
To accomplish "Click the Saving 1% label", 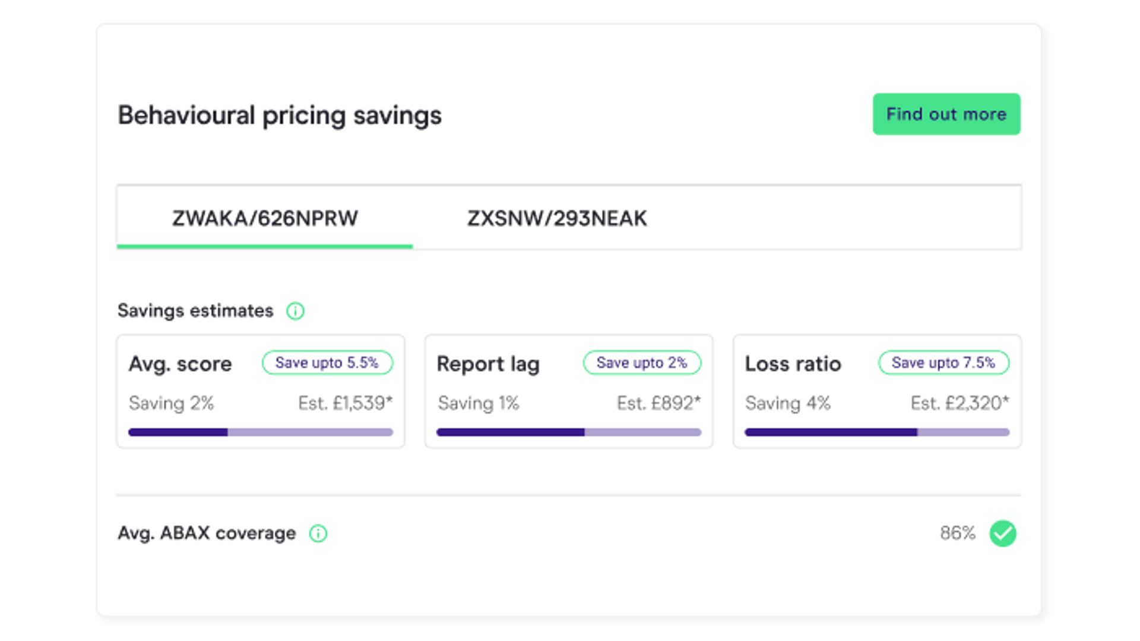I will [x=479, y=403].
